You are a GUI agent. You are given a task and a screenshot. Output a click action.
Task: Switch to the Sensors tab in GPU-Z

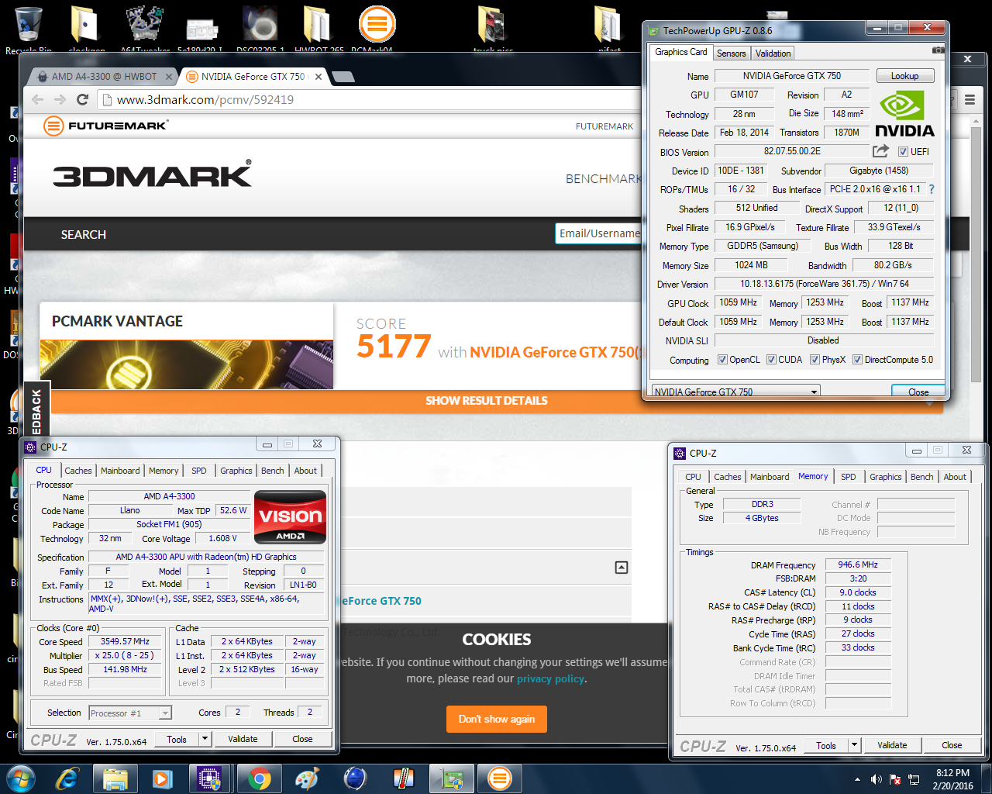point(731,54)
